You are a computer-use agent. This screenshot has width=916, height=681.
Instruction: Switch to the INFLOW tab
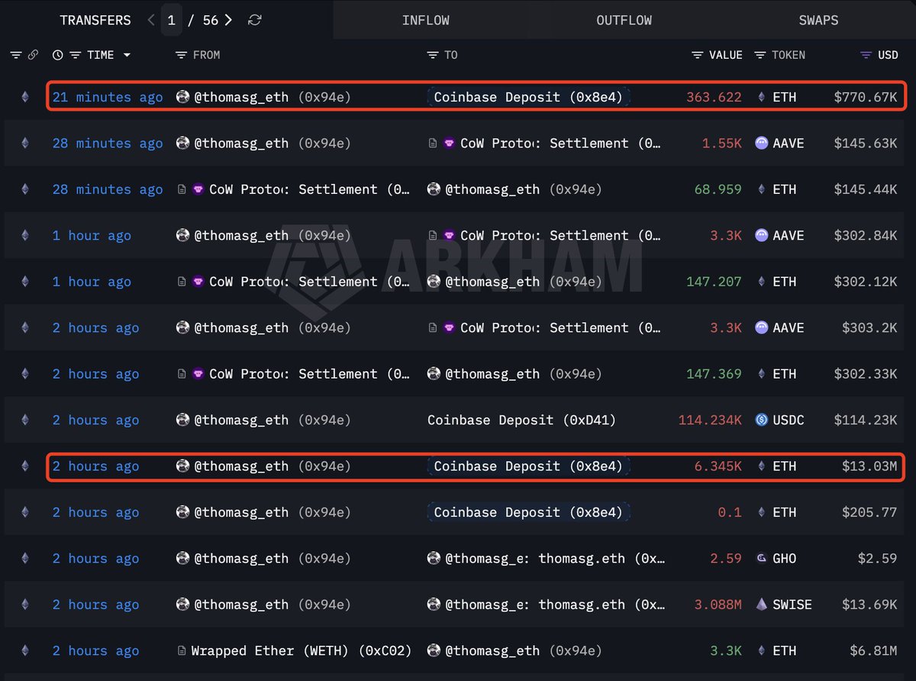pos(425,21)
